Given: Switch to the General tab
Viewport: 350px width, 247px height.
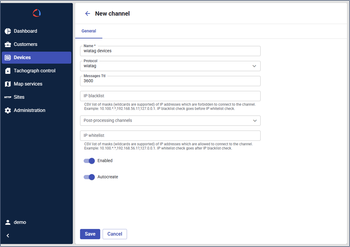Looking at the screenshot, I should pos(89,31).
